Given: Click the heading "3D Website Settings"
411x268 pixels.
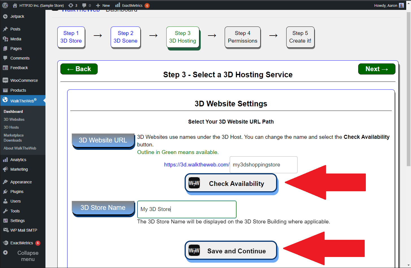Looking at the screenshot, I should pyautogui.click(x=231, y=104).
